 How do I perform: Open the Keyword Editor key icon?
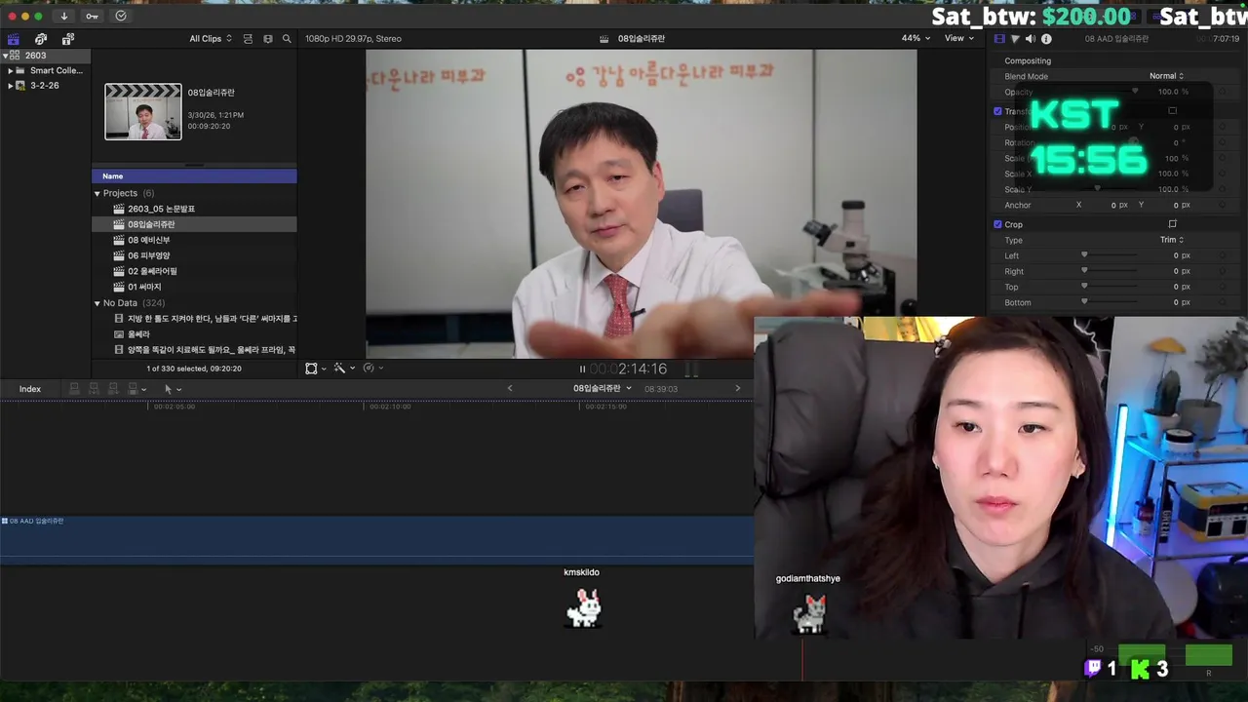click(x=92, y=16)
